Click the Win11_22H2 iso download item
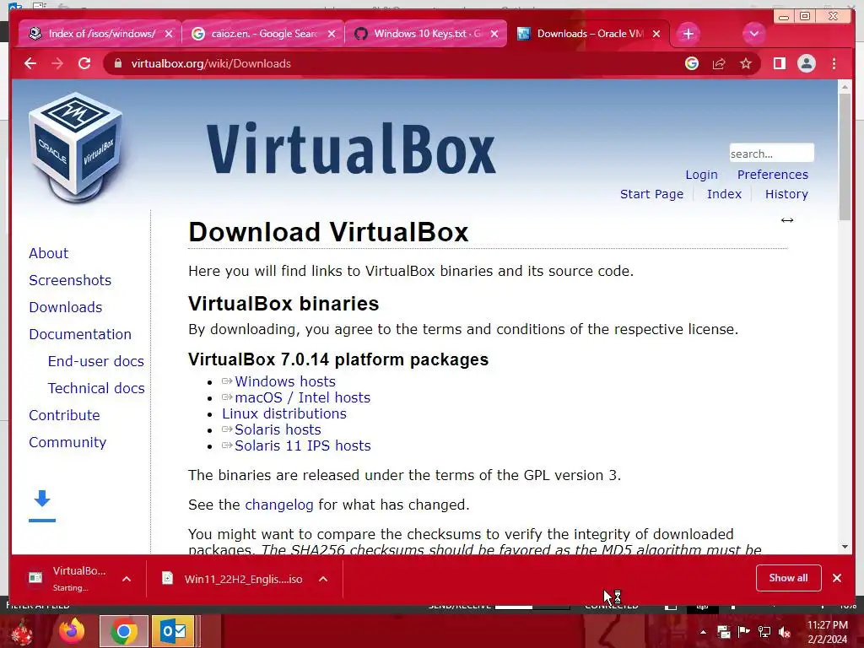864x648 pixels. click(x=236, y=579)
